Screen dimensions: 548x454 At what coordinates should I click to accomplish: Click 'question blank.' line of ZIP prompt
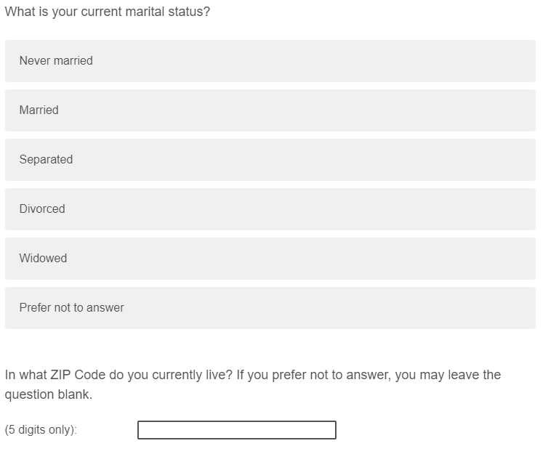pos(49,394)
